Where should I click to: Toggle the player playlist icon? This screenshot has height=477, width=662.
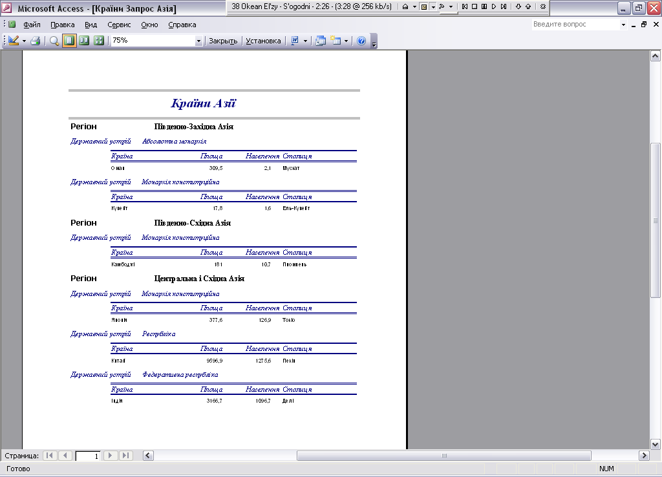click(424, 6)
